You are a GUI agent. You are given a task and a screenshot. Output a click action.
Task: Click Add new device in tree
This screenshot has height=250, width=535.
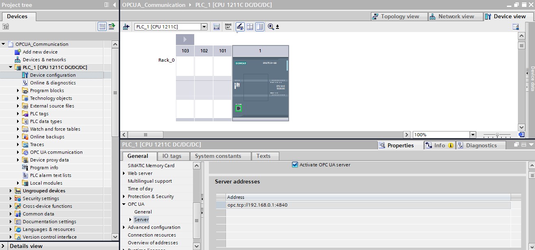[40, 52]
